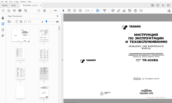The height and width of the screenshot is (103, 172).
Task: Switch to the Tools tab
Action: 13,5
